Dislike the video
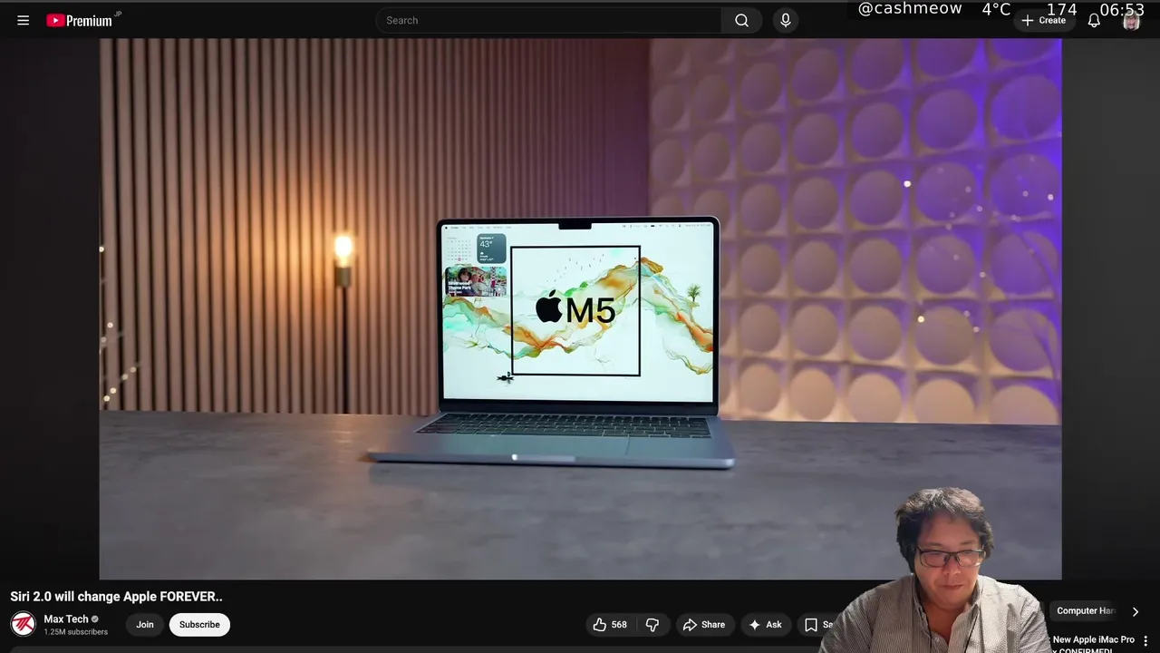This screenshot has height=653, width=1160. pos(652,624)
